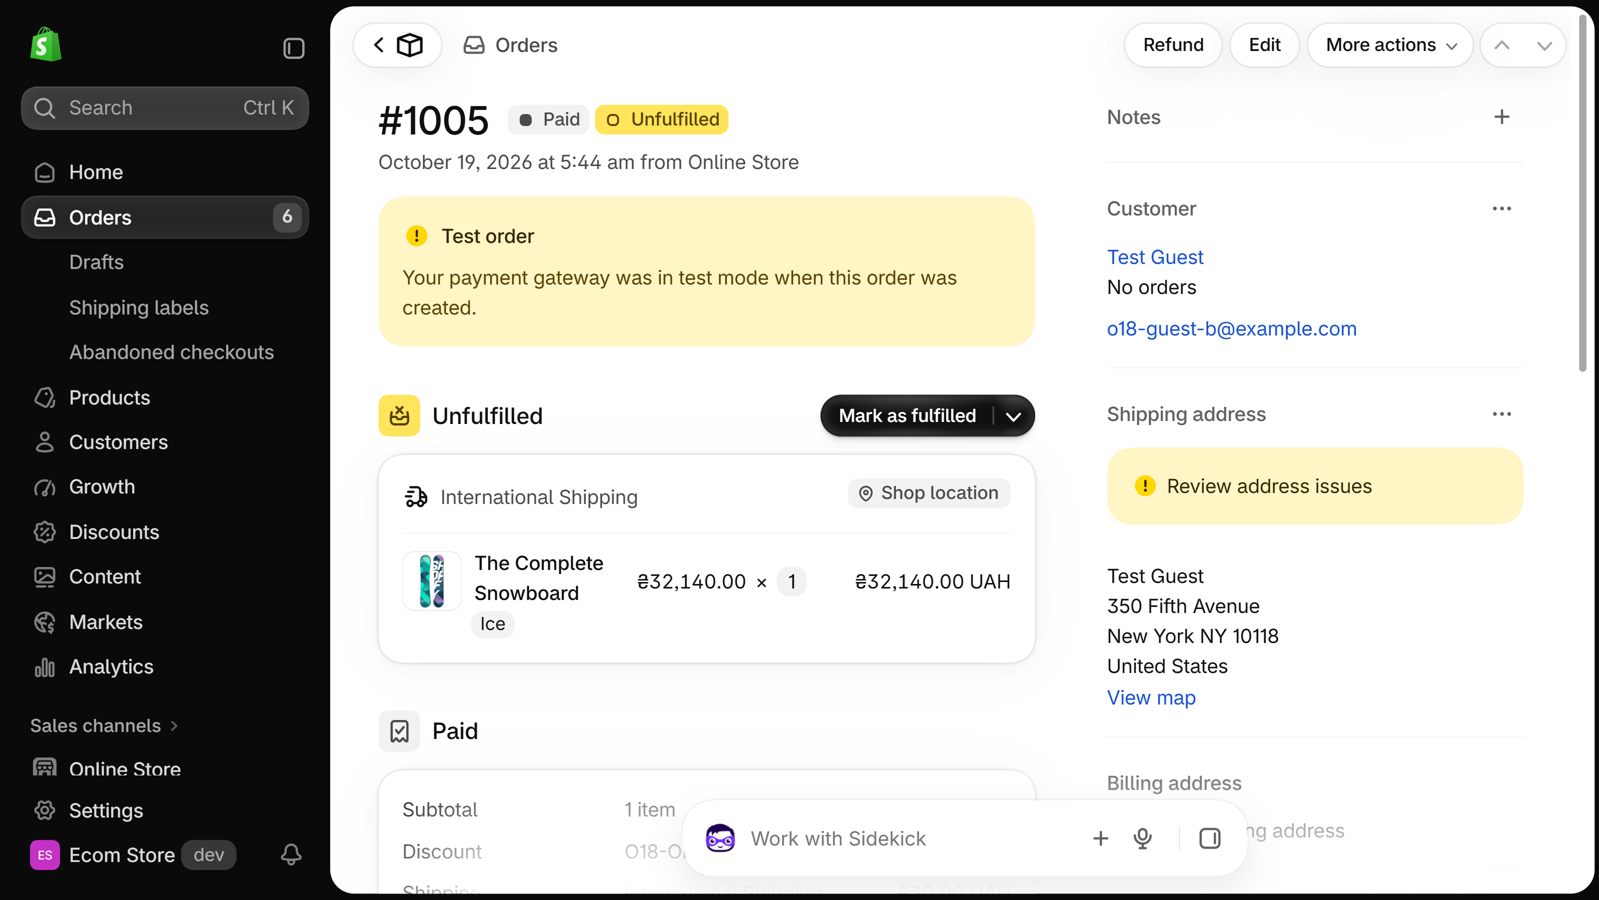
Task: Open the Content section
Action: [x=165, y=577]
